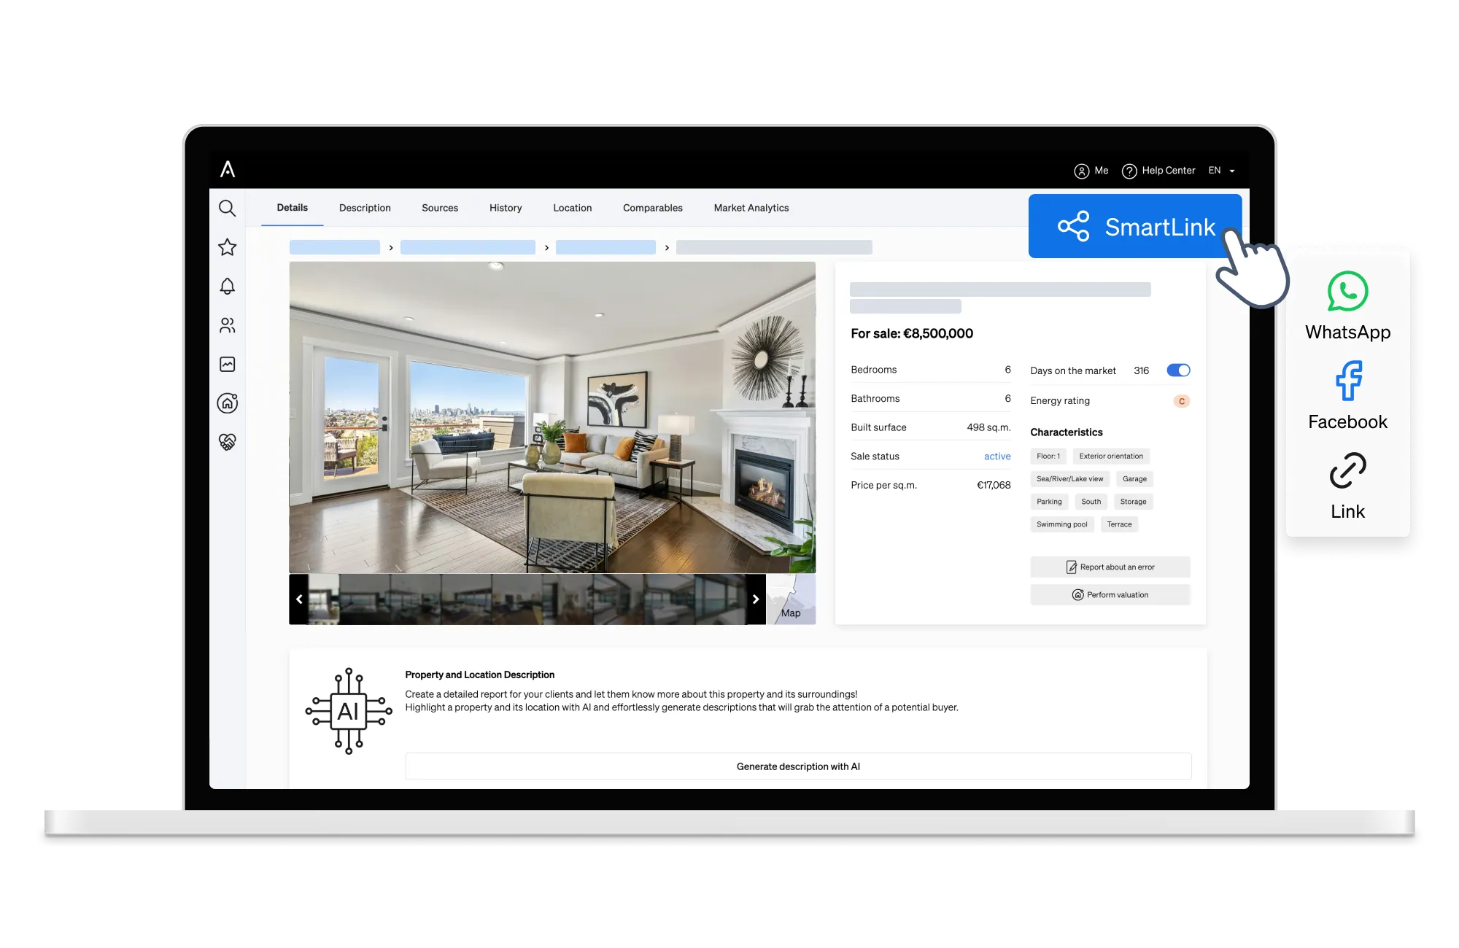Open the Me profile menu

coord(1091,171)
